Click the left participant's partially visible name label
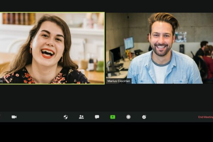Screen dimensions: 213x142 pyautogui.click(x=1, y=81)
